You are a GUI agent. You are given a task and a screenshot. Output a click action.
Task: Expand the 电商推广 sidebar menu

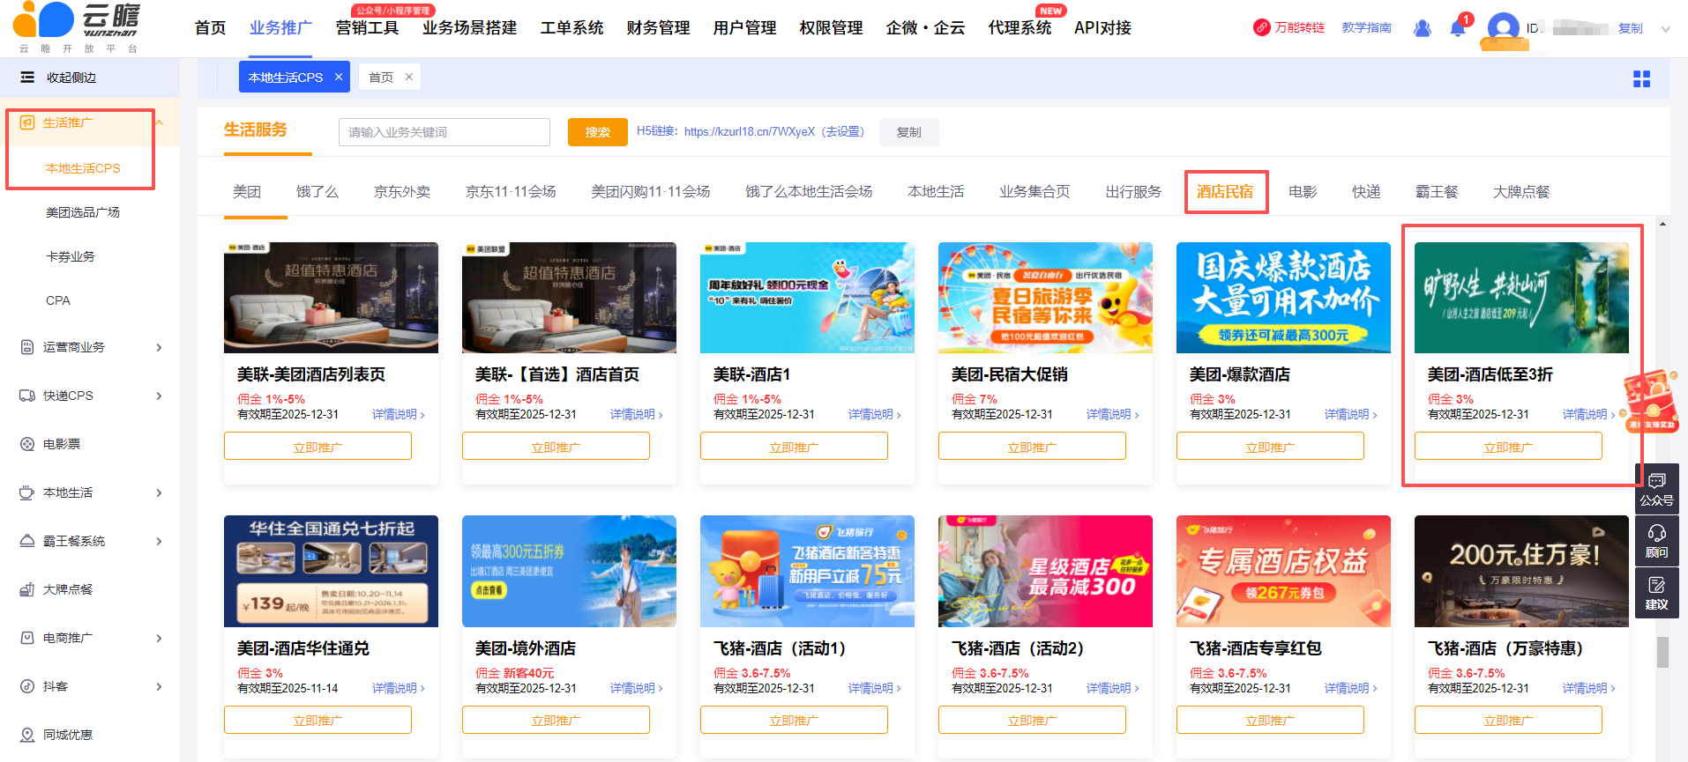click(x=159, y=638)
